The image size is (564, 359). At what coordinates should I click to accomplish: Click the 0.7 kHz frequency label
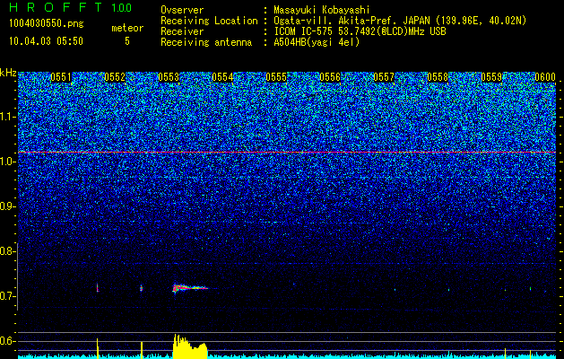click(7, 296)
